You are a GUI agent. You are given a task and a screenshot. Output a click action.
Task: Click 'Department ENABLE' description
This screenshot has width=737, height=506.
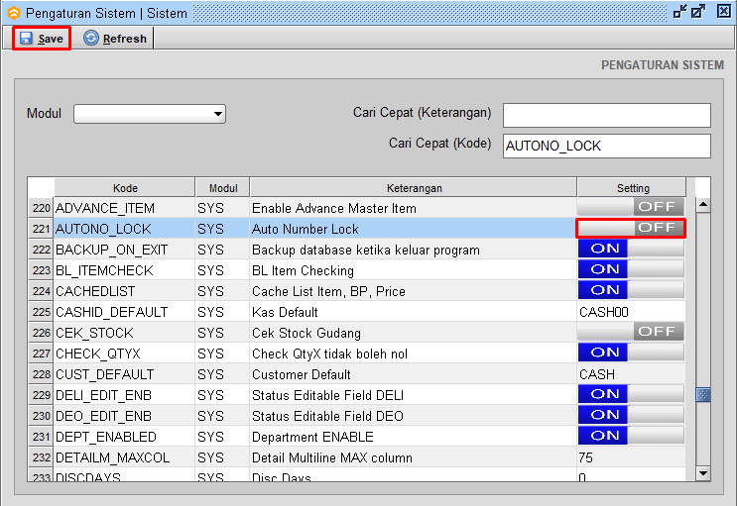tap(312, 437)
